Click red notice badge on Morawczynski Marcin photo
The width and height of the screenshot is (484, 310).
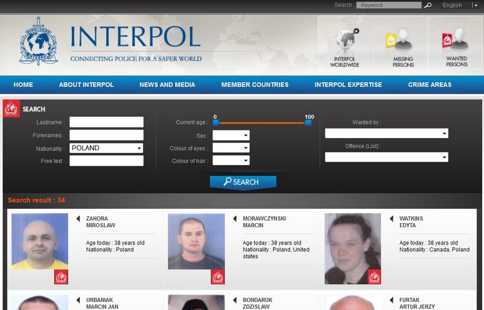click(x=218, y=277)
